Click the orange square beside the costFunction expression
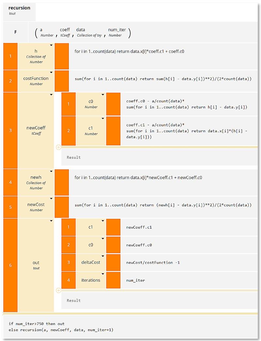Viewport: 261px width, 341px height. [x=62, y=81]
